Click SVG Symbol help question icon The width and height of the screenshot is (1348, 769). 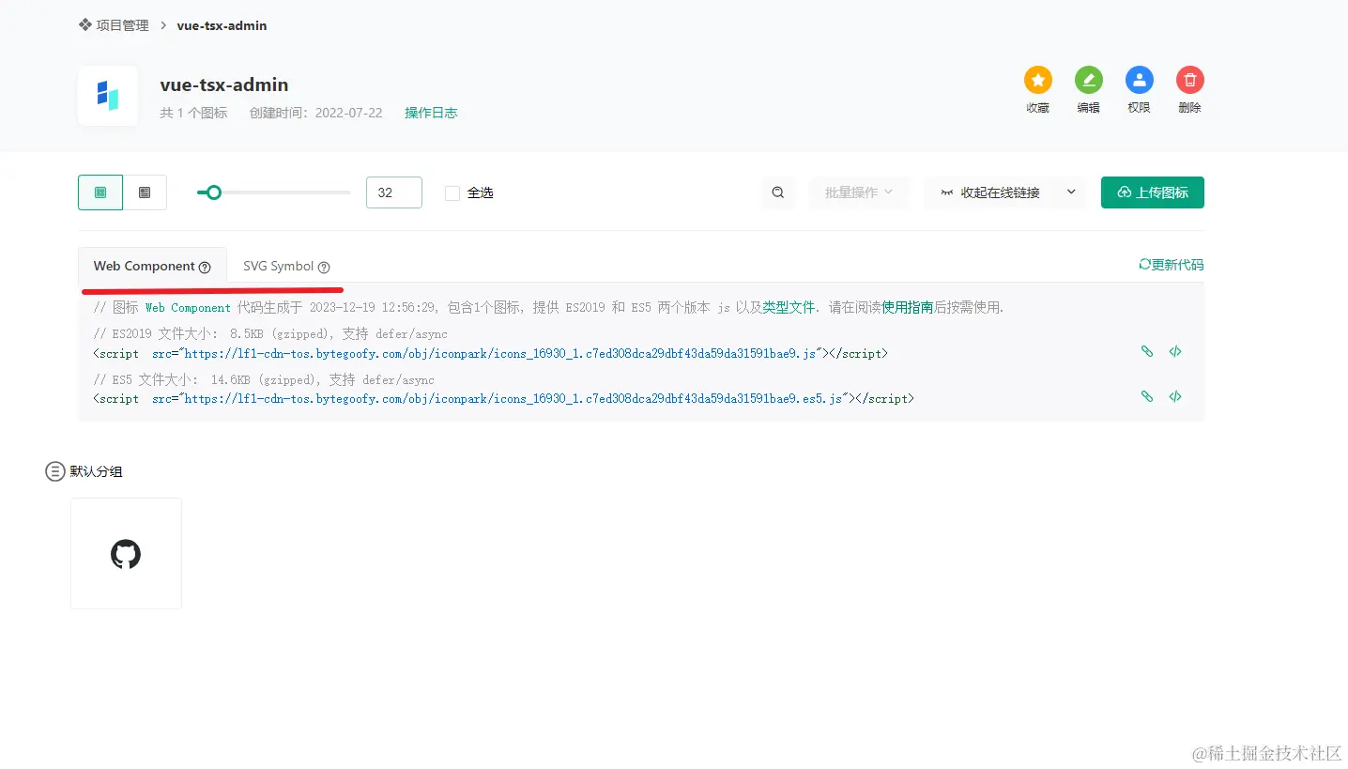tap(324, 267)
